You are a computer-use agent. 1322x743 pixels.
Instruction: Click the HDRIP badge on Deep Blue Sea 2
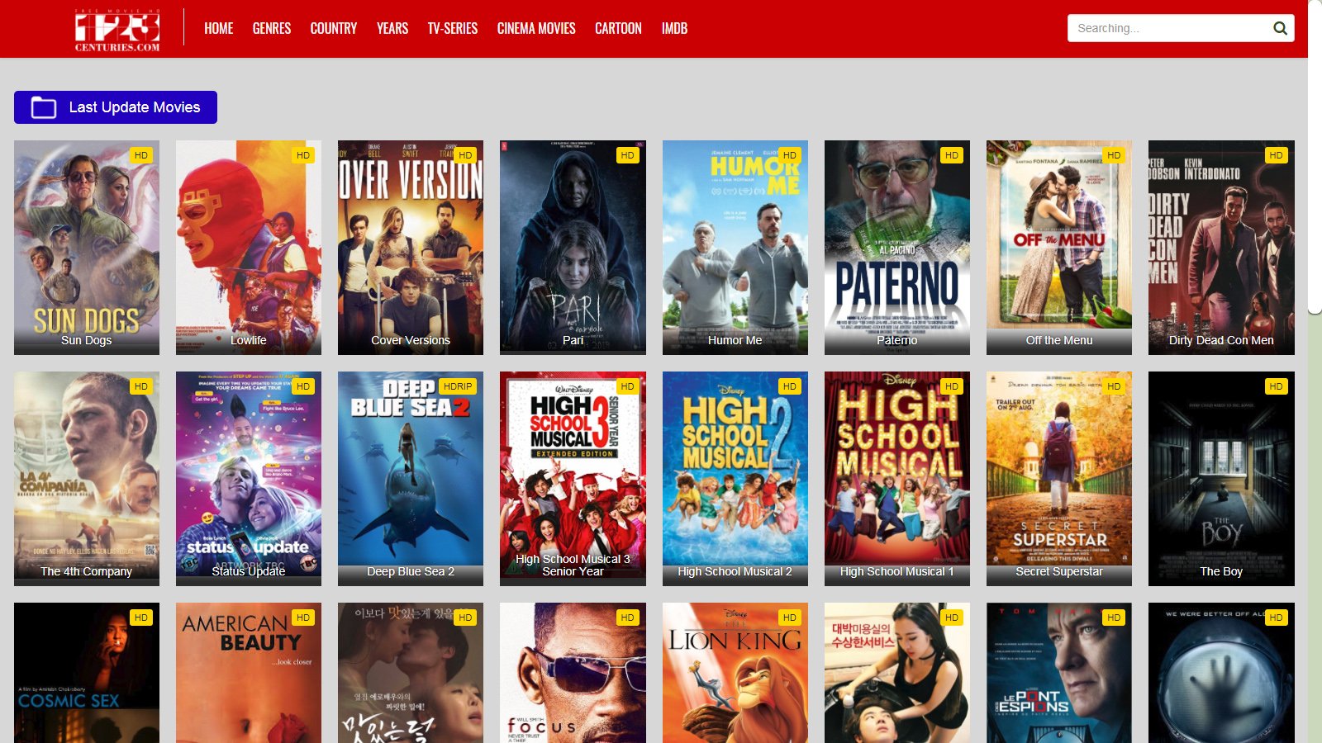[458, 386]
